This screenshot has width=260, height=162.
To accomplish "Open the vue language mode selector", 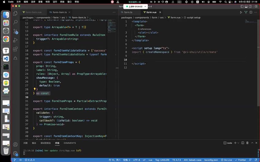I will (150, 160).
